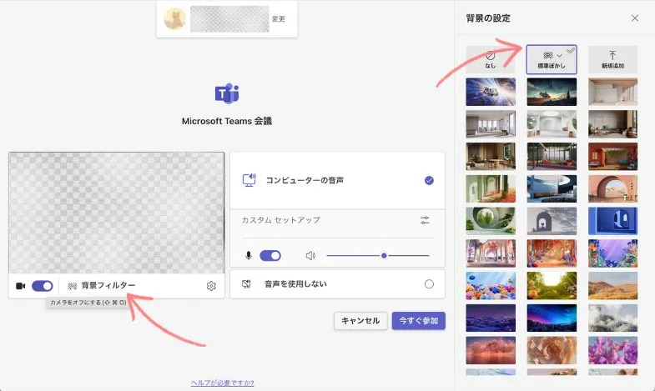Choose the blue starburst space background
655x391 pixels.
point(491,92)
